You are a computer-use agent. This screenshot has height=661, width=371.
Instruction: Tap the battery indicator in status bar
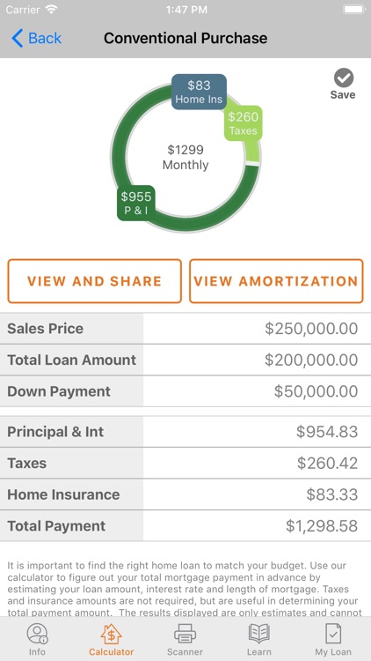click(x=354, y=10)
